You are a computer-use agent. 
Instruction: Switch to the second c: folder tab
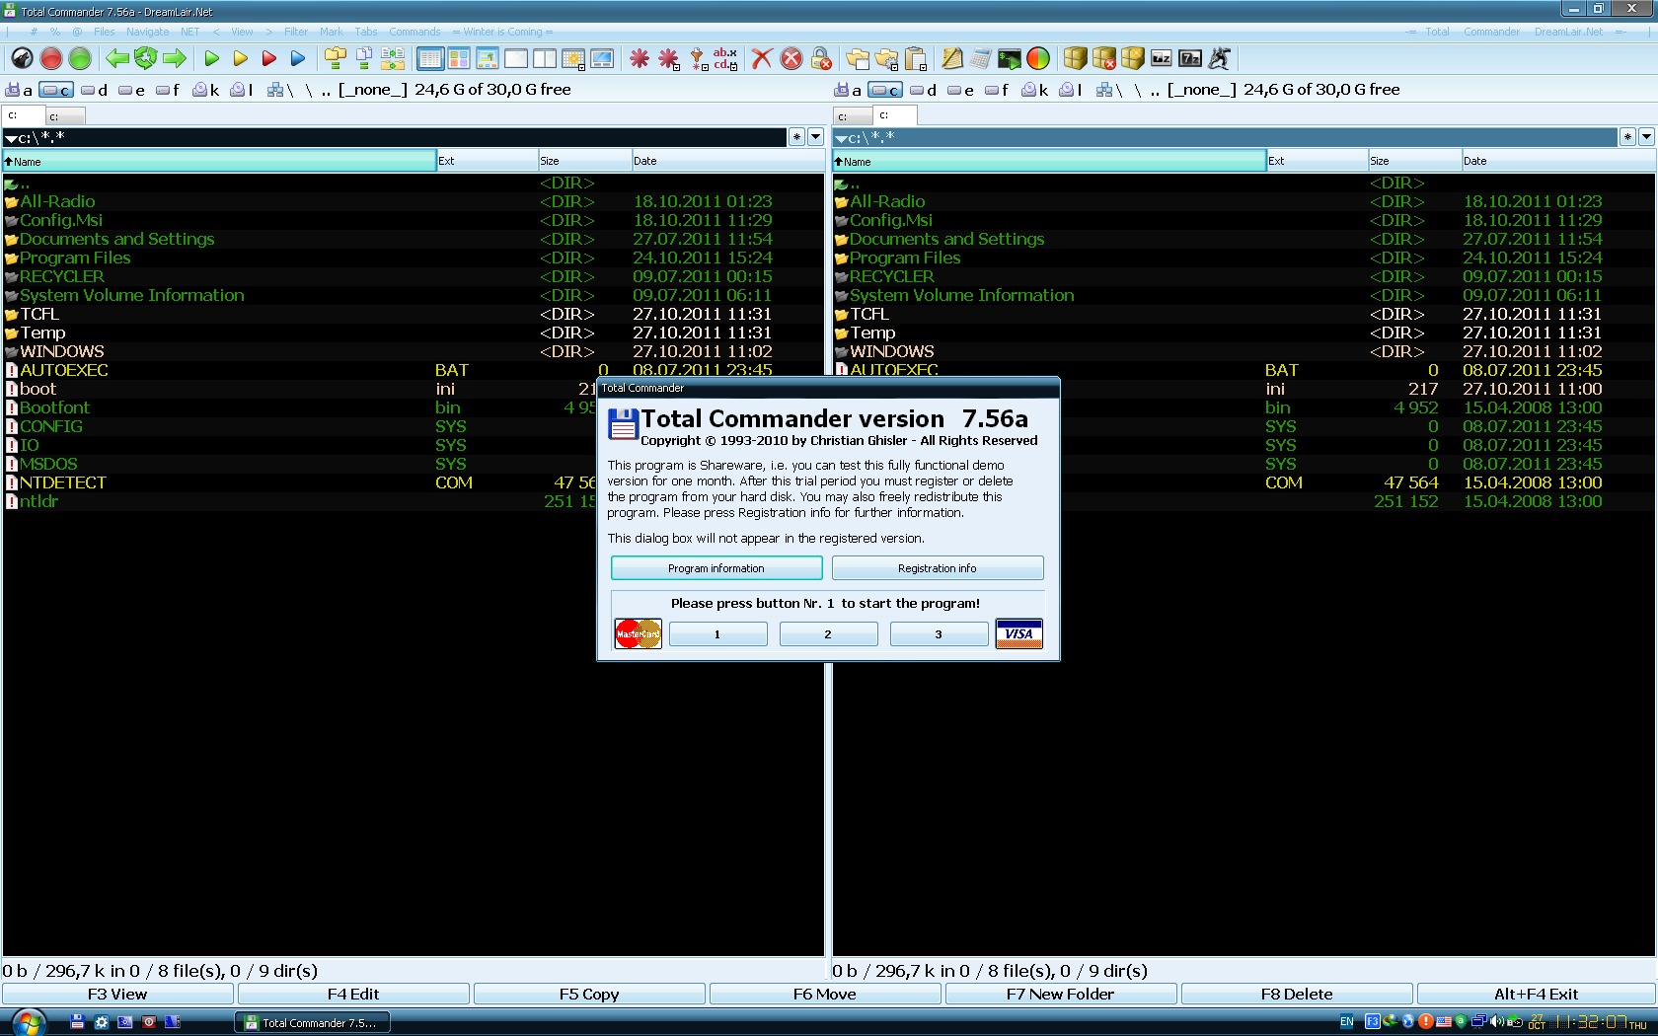[64, 115]
